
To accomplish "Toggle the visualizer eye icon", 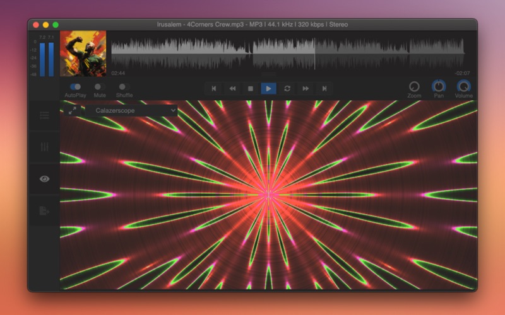I will pyautogui.click(x=44, y=179).
